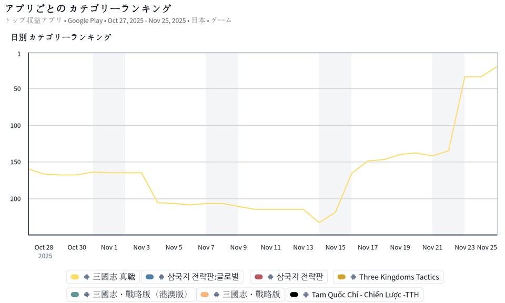The height and width of the screenshot is (303, 505).
Task: Click the yellow line's peak at Nov 25
Action: click(497, 67)
